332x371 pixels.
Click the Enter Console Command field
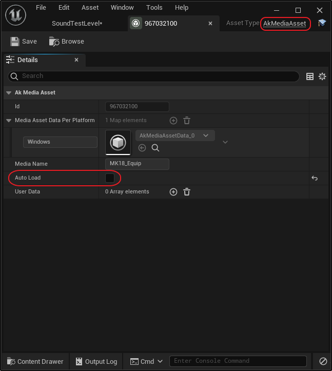tap(238, 361)
